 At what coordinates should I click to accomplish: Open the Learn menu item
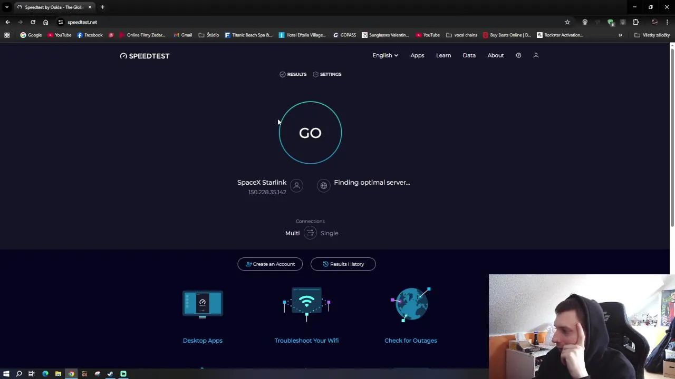pos(443,55)
